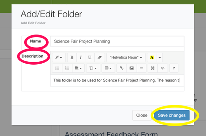
Task: Expand the paragraph alignment dropdown
Action: pyautogui.click(x=78, y=68)
